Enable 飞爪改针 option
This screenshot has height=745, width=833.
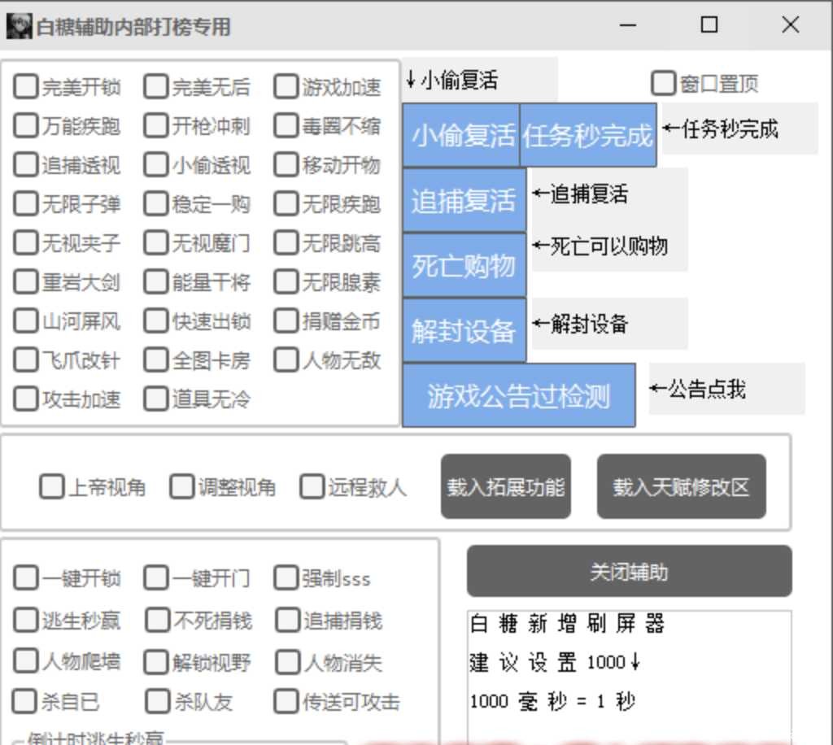coord(25,360)
